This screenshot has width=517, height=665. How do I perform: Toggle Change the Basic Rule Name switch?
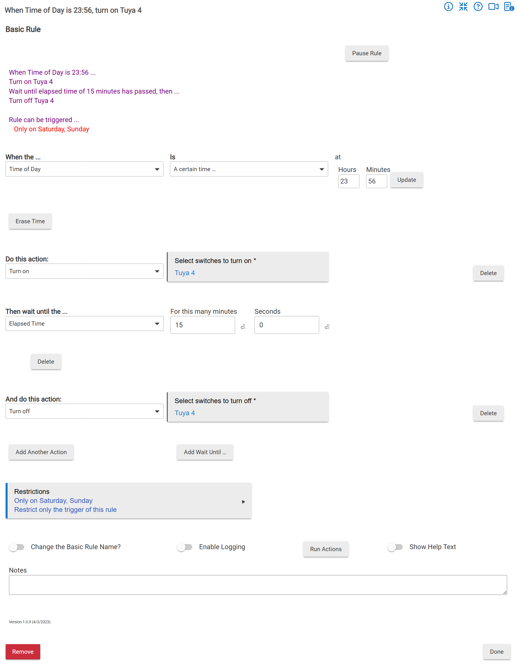click(x=17, y=547)
